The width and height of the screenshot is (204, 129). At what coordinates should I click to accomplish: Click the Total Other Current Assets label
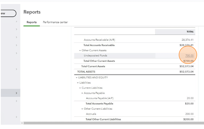point(99,61)
